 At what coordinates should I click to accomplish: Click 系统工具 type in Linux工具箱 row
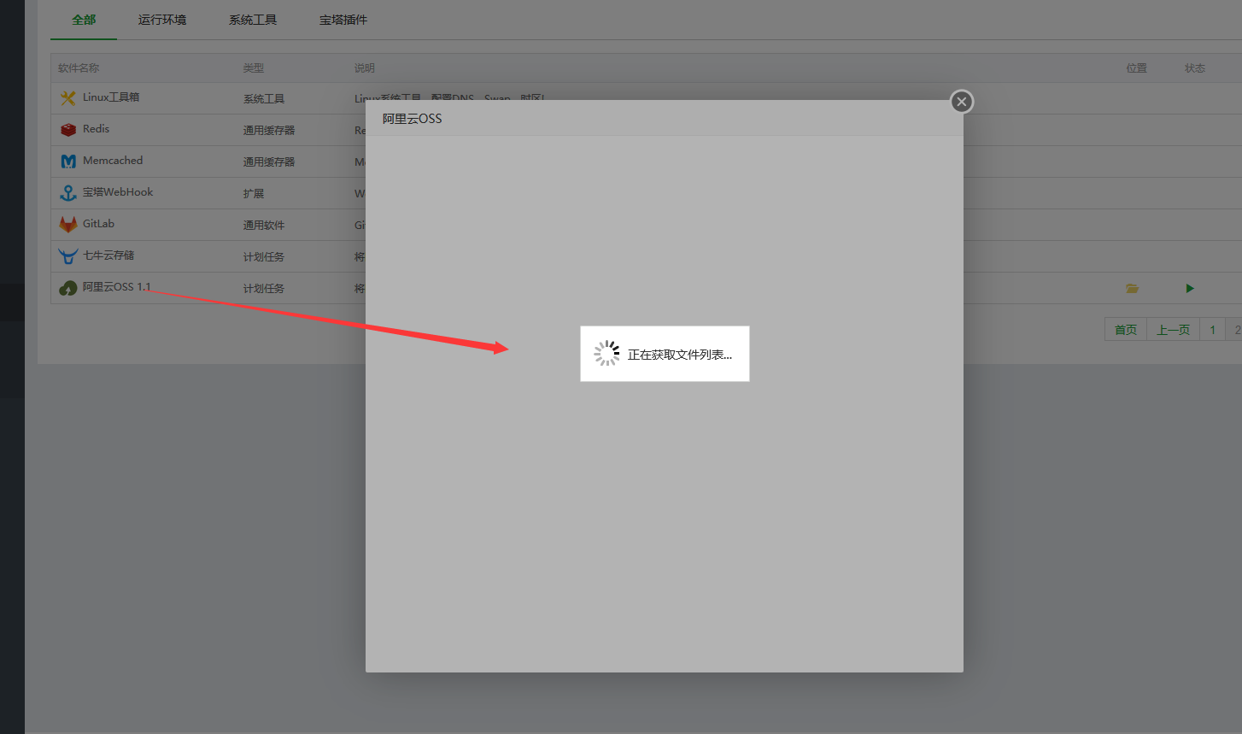(264, 99)
